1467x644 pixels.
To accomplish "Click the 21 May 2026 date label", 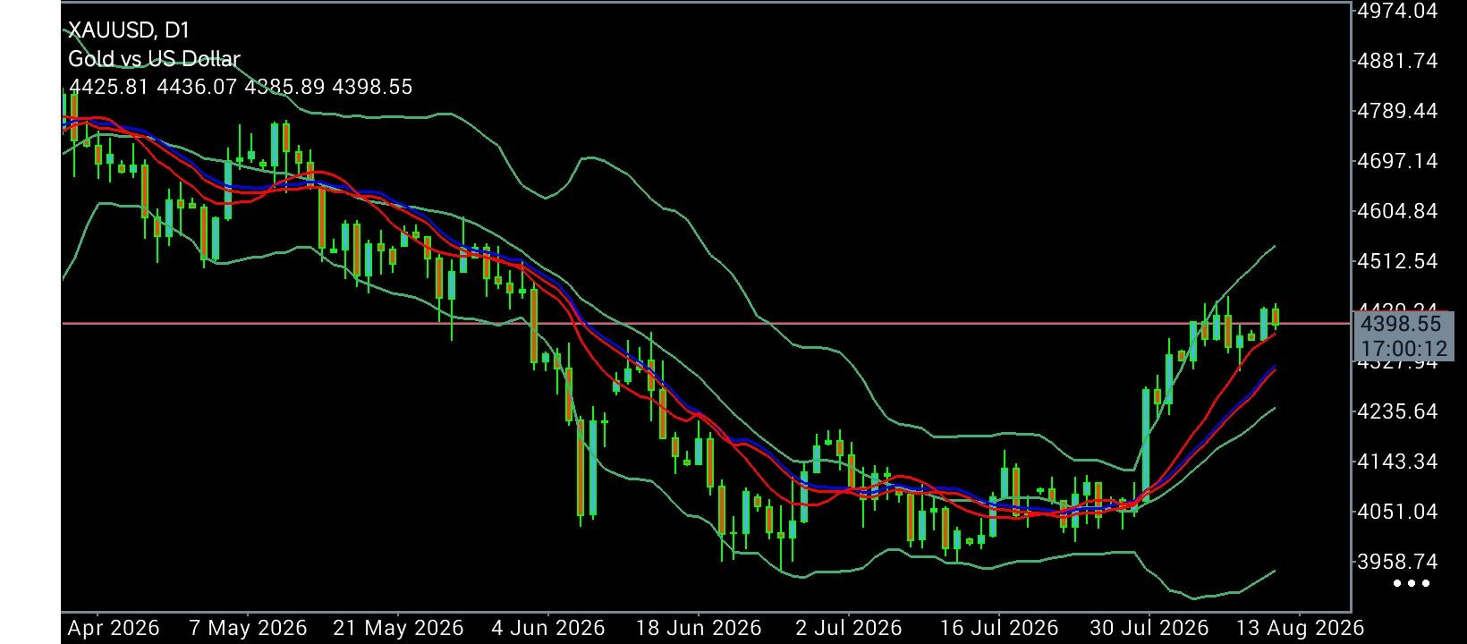I will (x=398, y=628).
